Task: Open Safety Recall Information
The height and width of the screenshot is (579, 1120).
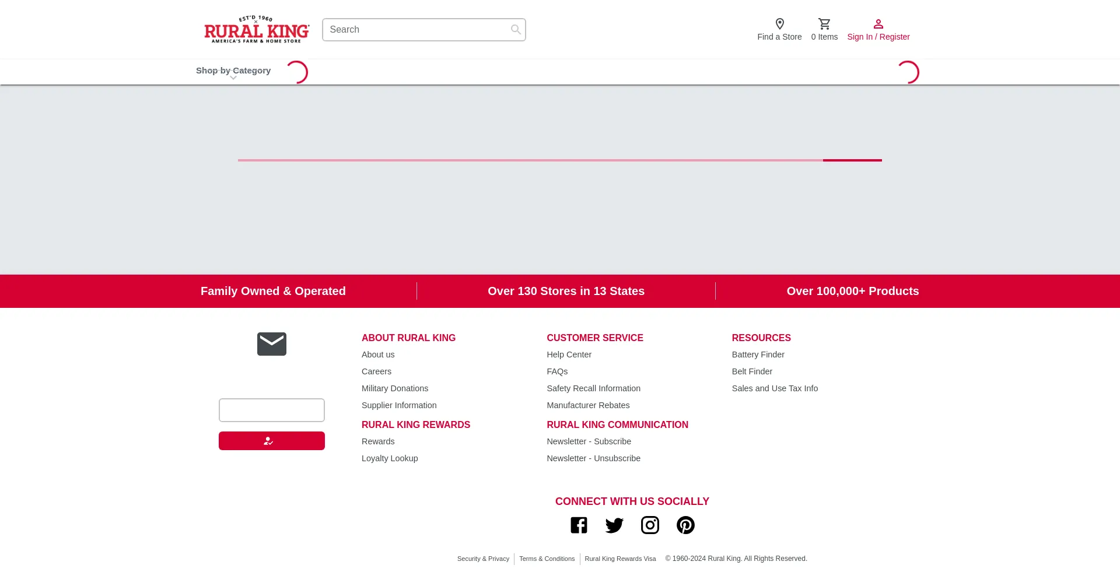Action: coord(593,388)
